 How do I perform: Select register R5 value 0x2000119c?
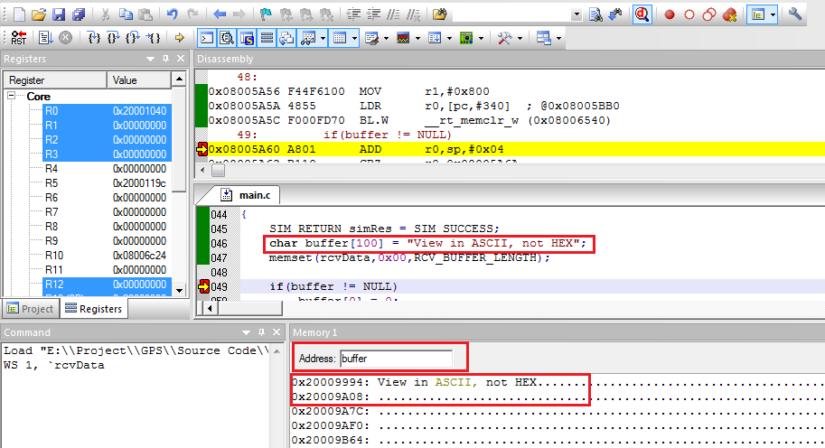coord(139,183)
